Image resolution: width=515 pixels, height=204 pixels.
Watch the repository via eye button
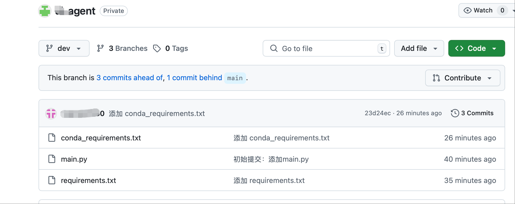[479, 10]
